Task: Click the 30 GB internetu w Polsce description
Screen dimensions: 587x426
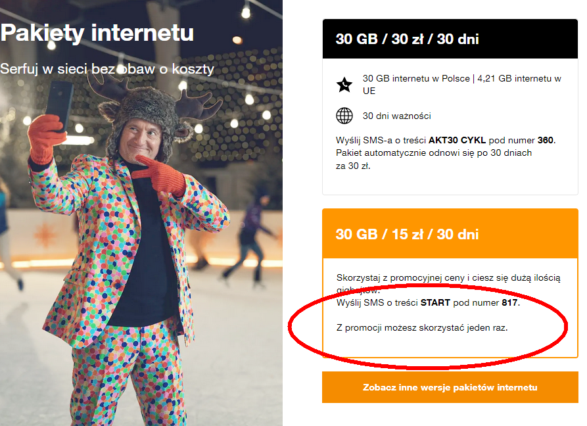Action: point(461,85)
